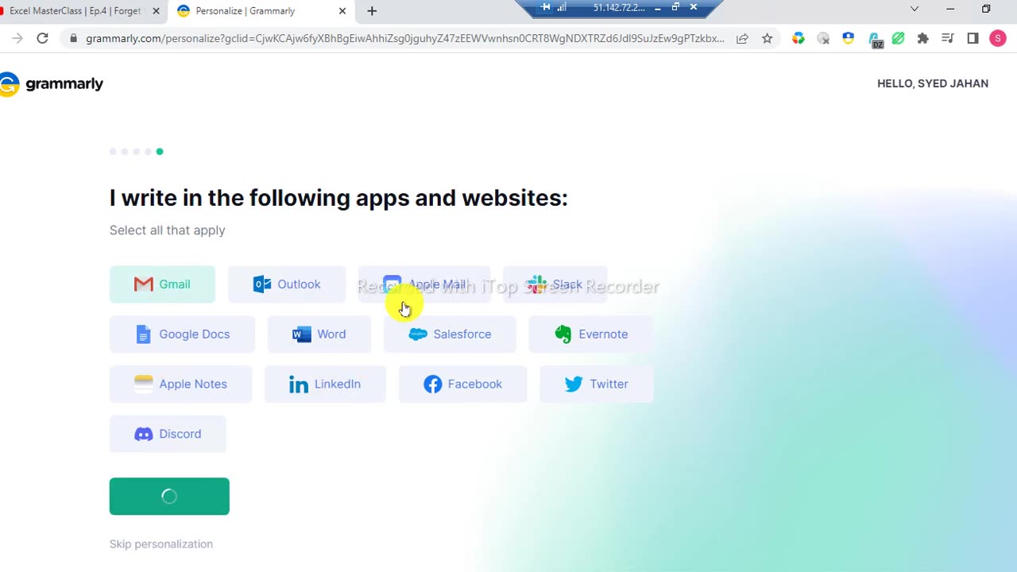Screen dimensions: 1017x572
Task: Open the tab search dropdown arrow
Action: coord(915,10)
